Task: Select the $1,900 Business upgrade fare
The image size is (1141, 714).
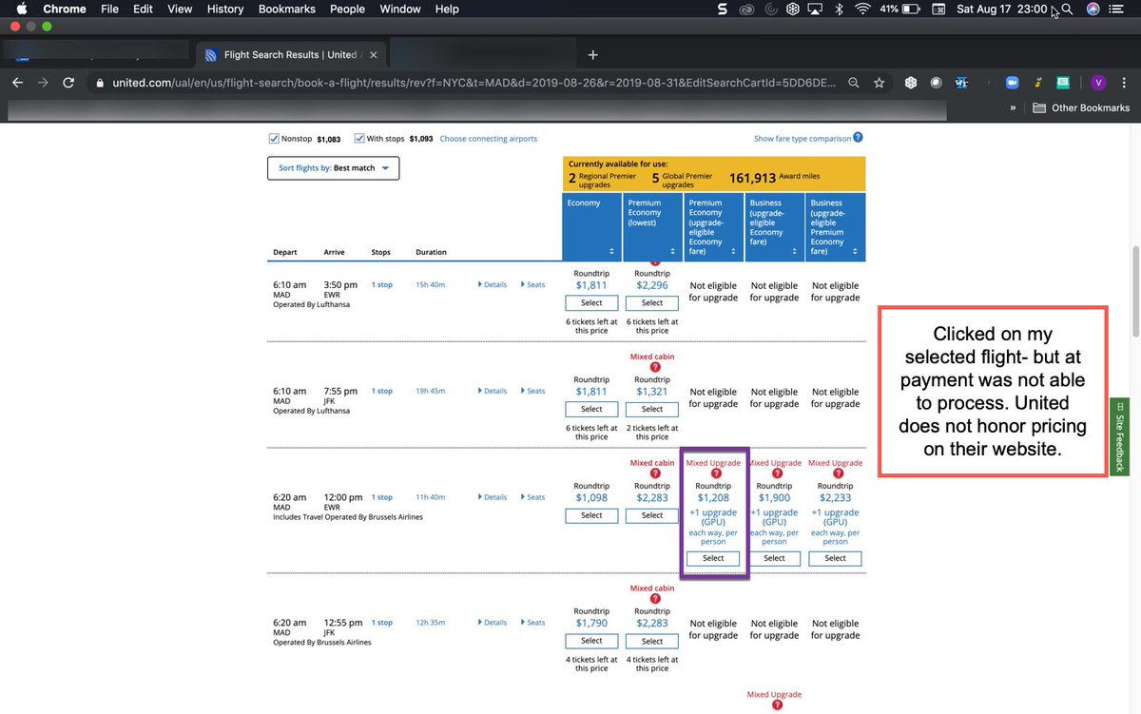Action: point(774,558)
